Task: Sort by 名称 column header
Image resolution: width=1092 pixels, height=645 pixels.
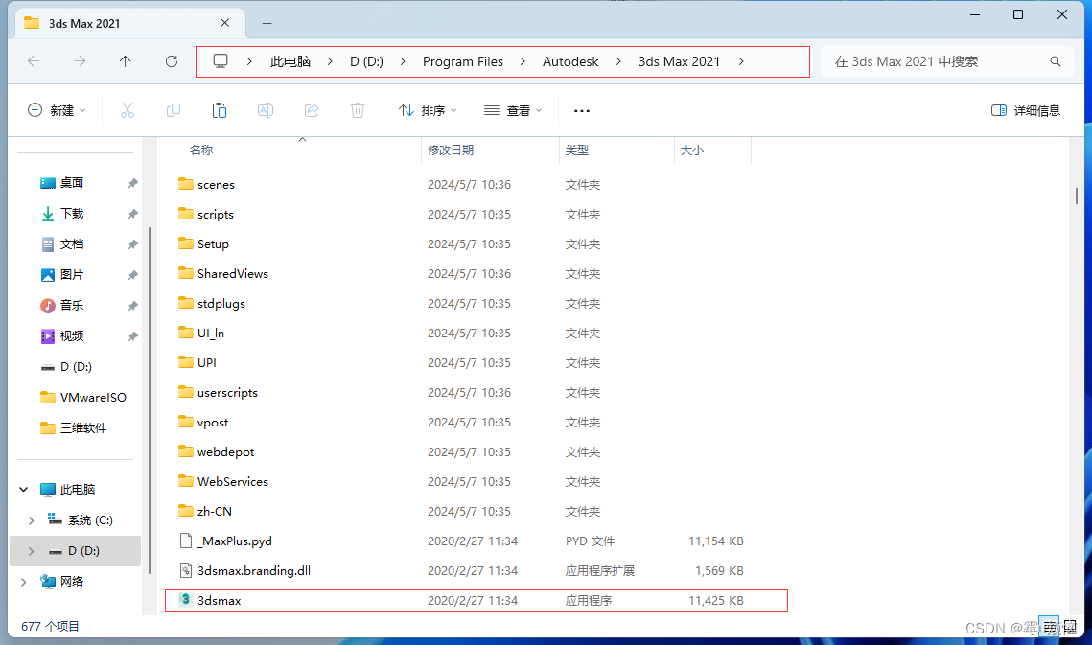Action: [x=201, y=150]
